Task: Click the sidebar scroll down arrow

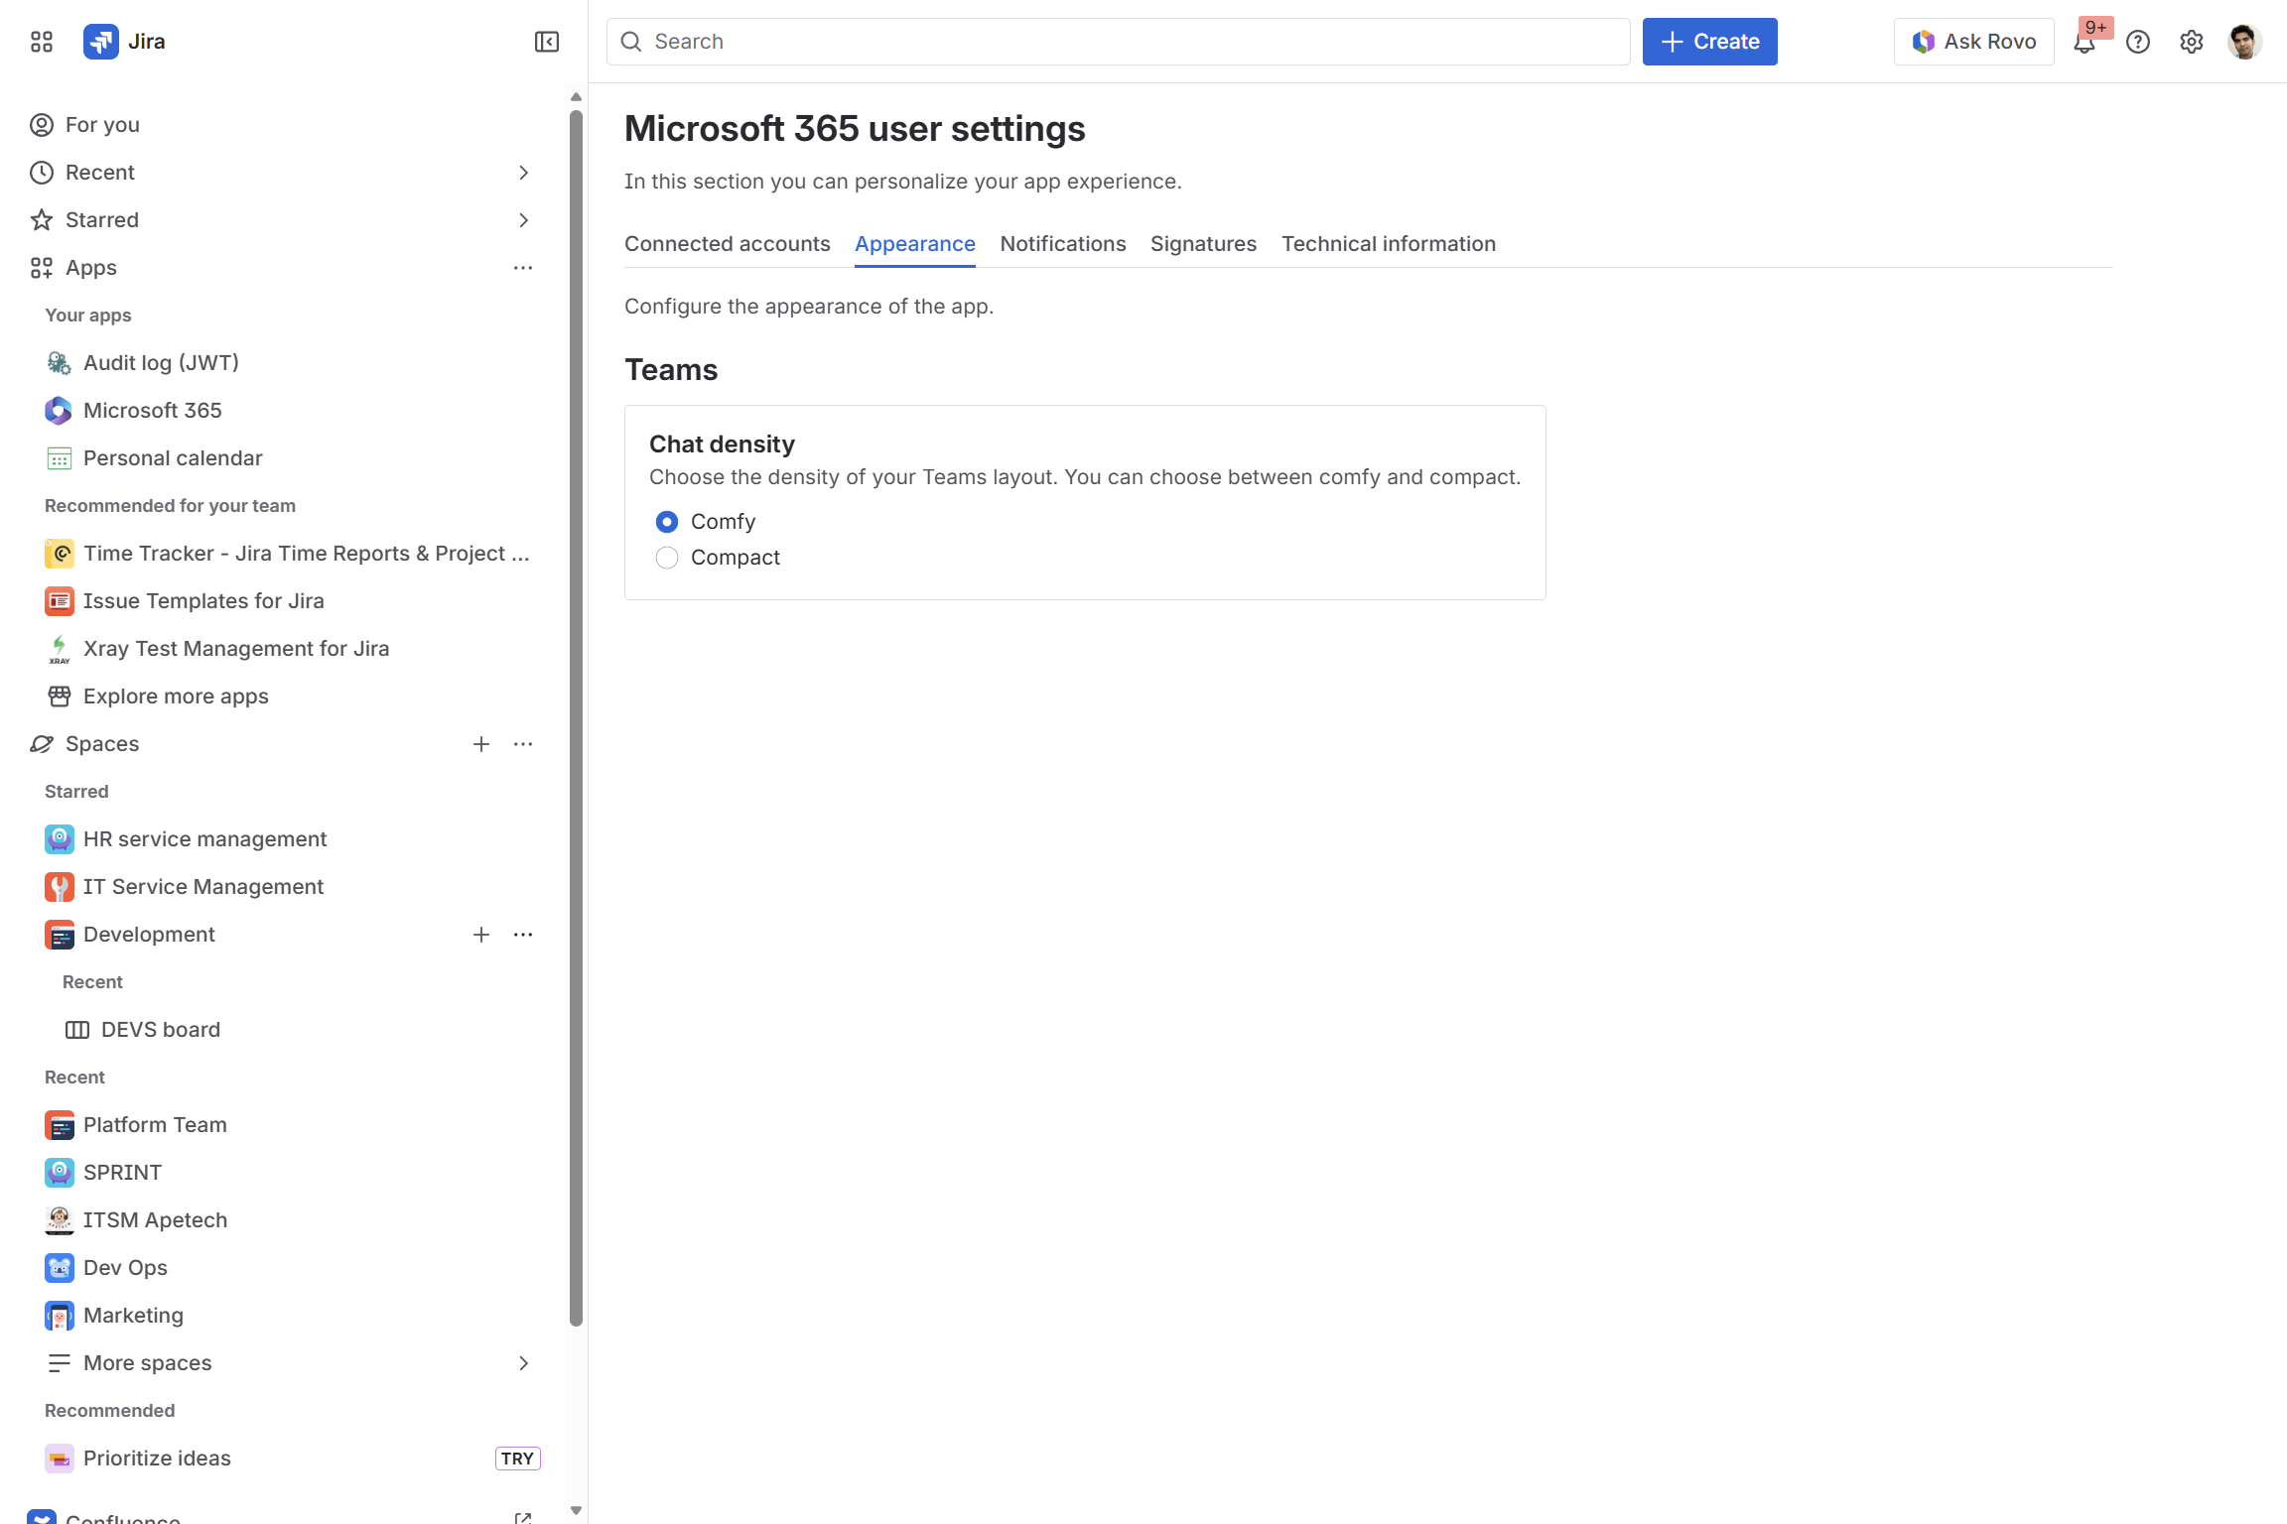Action: click(x=576, y=1511)
